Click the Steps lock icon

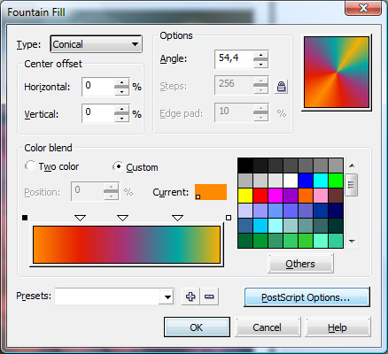[x=281, y=87]
